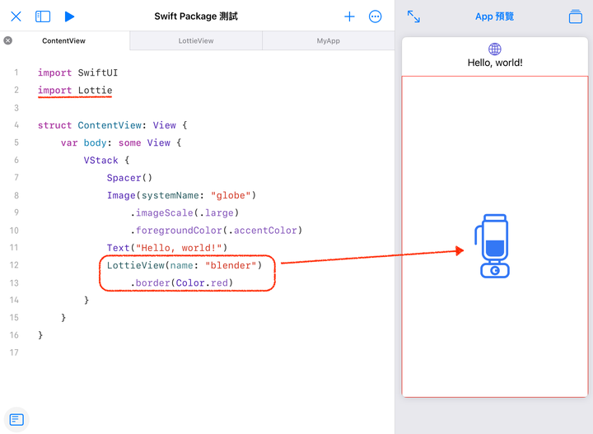The height and width of the screenshot is (434, 593).
Task: Click the "VStack {" code line
Action: (106, 161)
